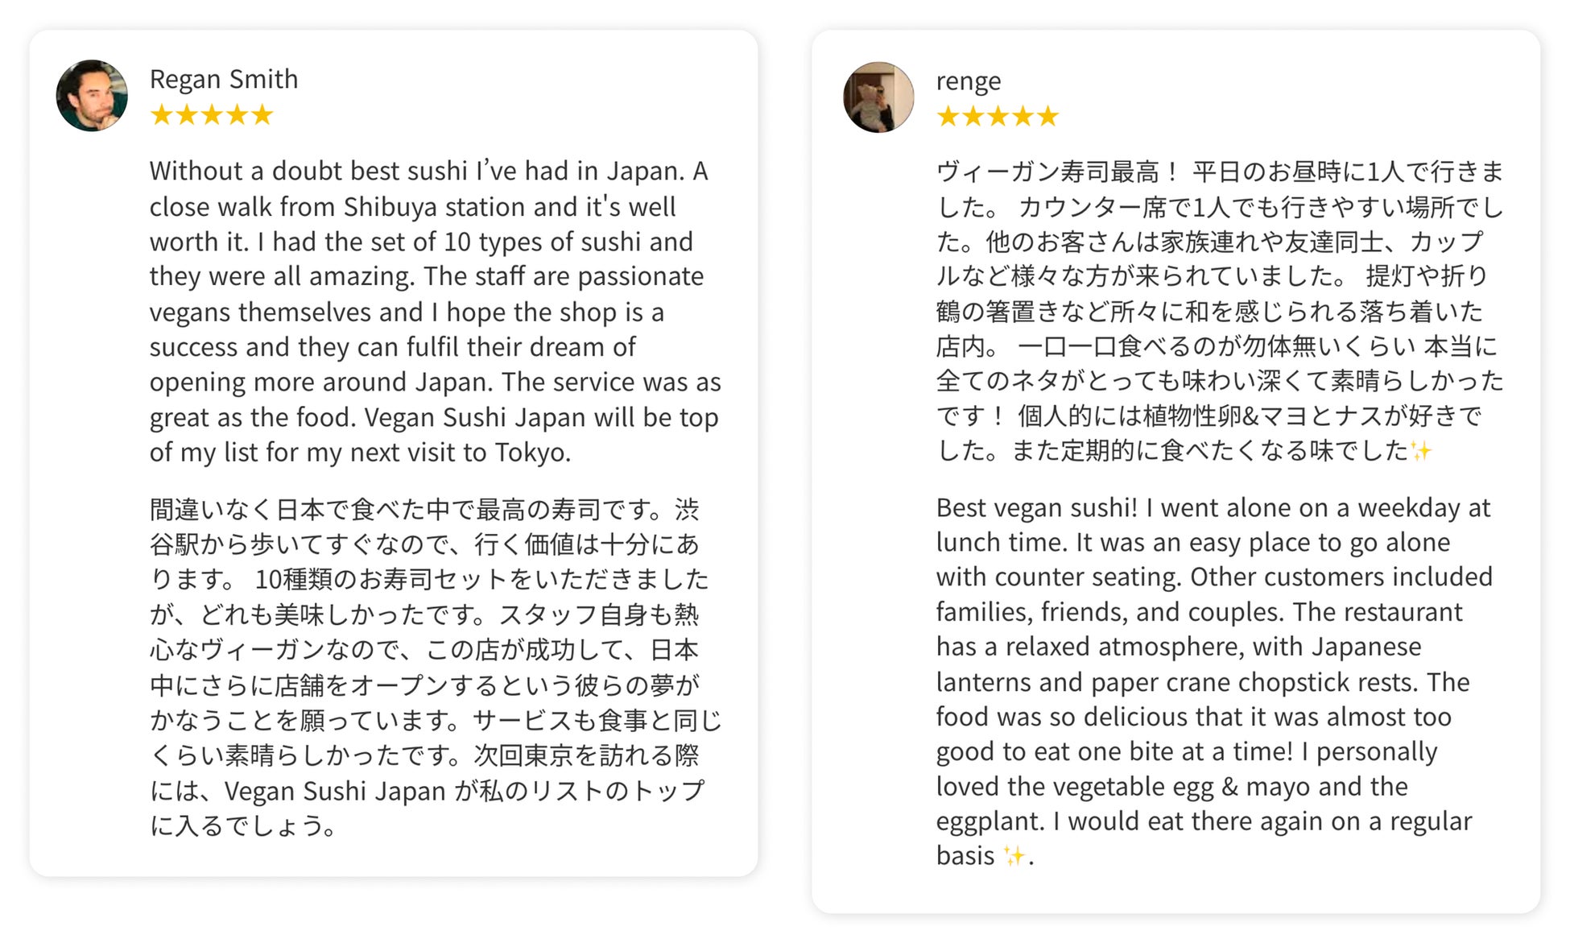The height and width of the screenshot is (943, 1570).
Task: Click the sparkle emoji after "regular basis"
Action: click(x=1014, y=855)
